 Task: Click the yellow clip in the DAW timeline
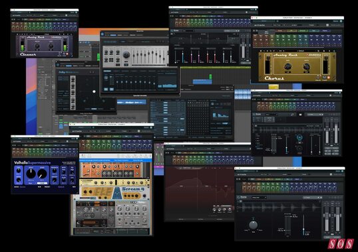click(x=273, y=86)
